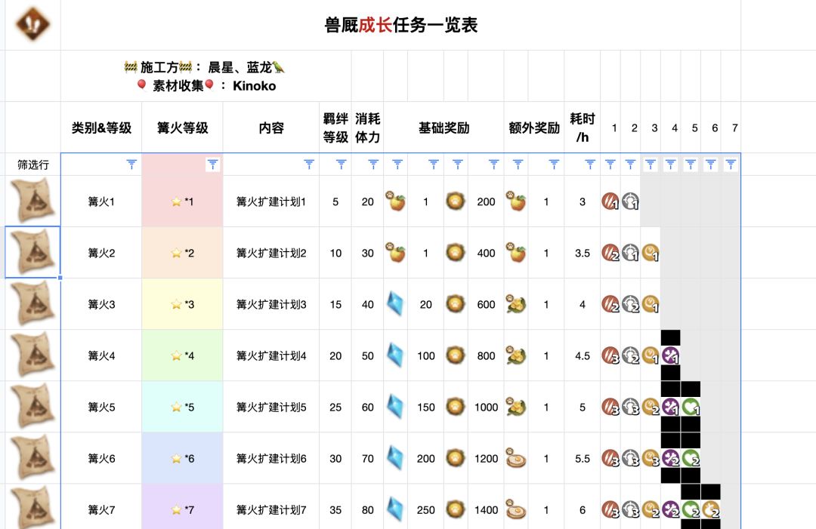This screenshot has width=816, height=529.
Task: Select the time cost 5.5 cell
Action: (x=583, y=458)
